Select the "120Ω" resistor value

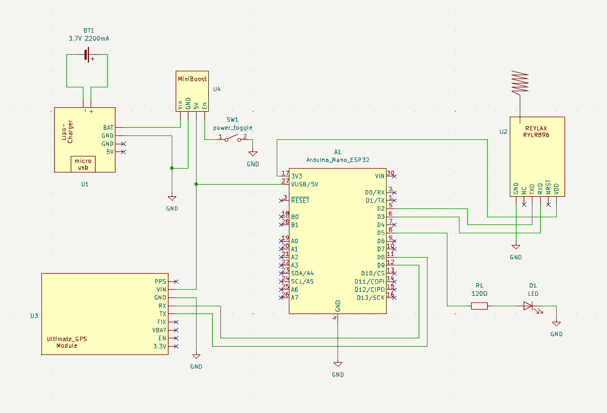[479, 294]
